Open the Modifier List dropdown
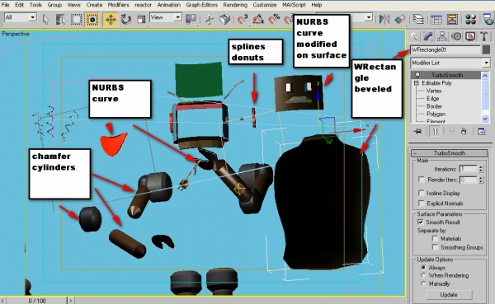 (487, 63)
